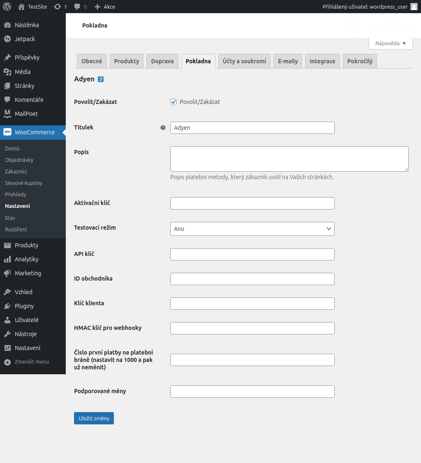The width and height of the screenshot is (421, 463).
Task: Open Slevové kupóny submenu link
Action: (23, 183)
